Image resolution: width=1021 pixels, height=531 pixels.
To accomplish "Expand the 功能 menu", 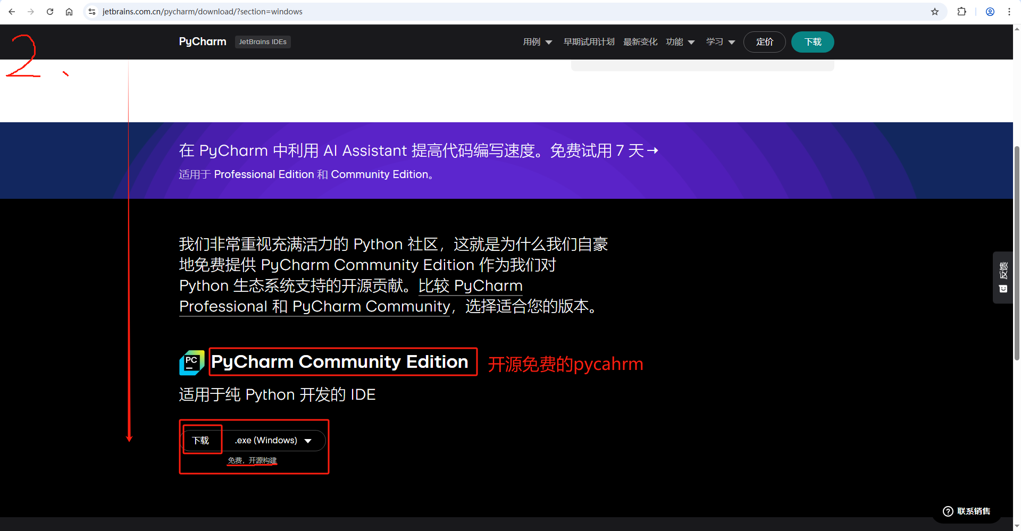I will coord(680,42).
